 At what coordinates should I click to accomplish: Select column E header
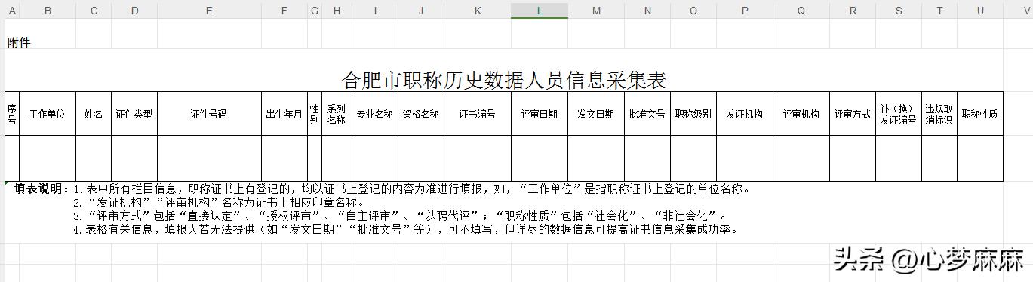[209, 10]
